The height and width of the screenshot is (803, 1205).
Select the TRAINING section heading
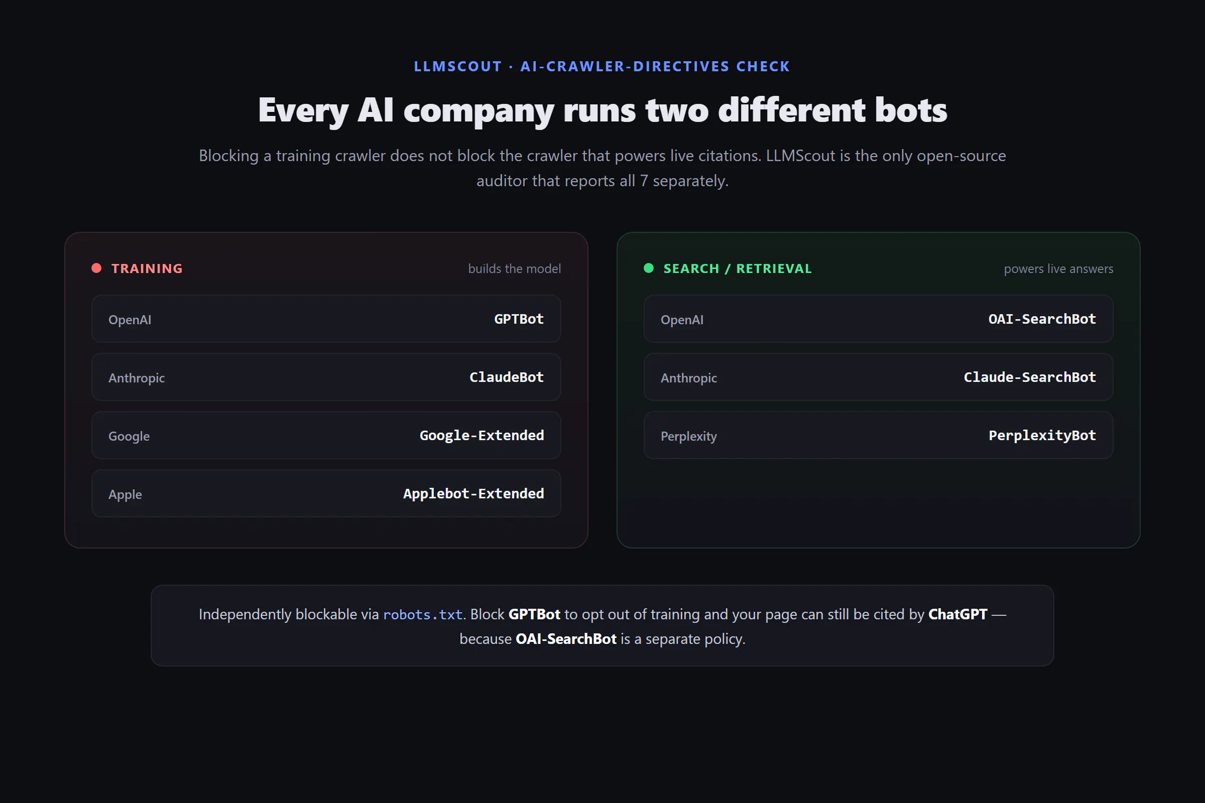(147, 269)
